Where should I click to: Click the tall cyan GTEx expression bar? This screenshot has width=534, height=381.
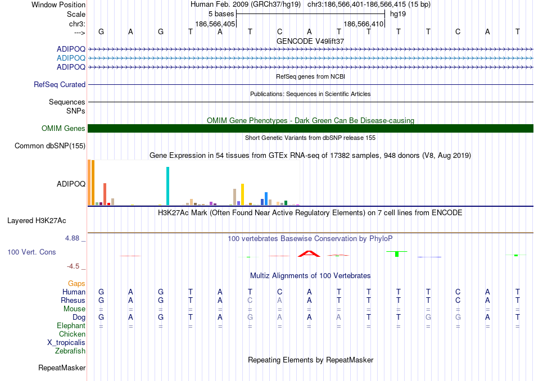click(x=168, y=186)
